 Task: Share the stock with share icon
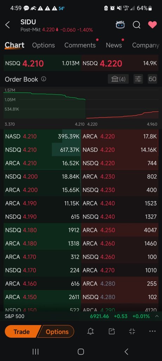[x=111, y=331]
